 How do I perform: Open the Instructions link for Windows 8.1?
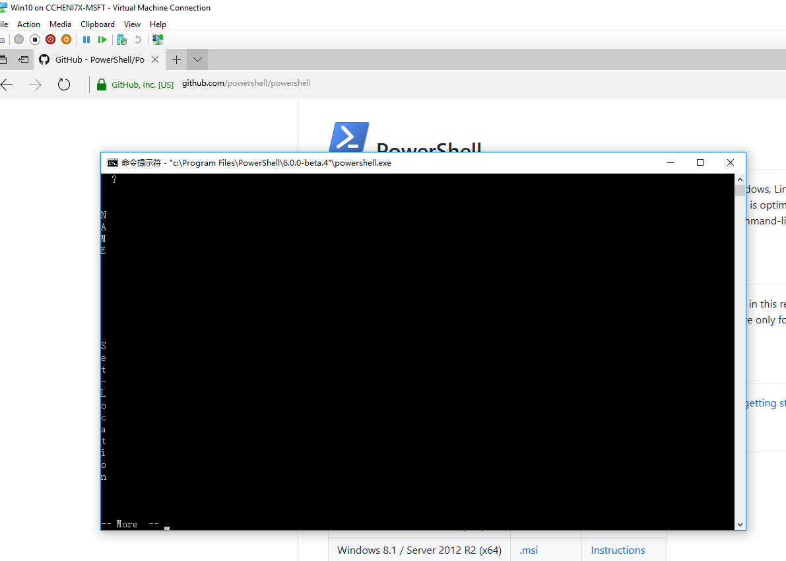pyautogui.click(x=618, y=550)
